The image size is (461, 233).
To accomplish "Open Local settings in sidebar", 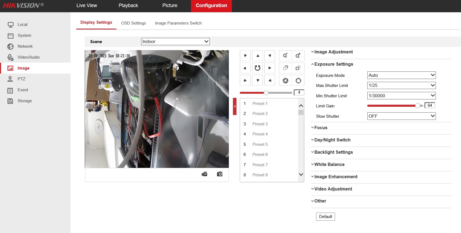I will coord(35,25).
